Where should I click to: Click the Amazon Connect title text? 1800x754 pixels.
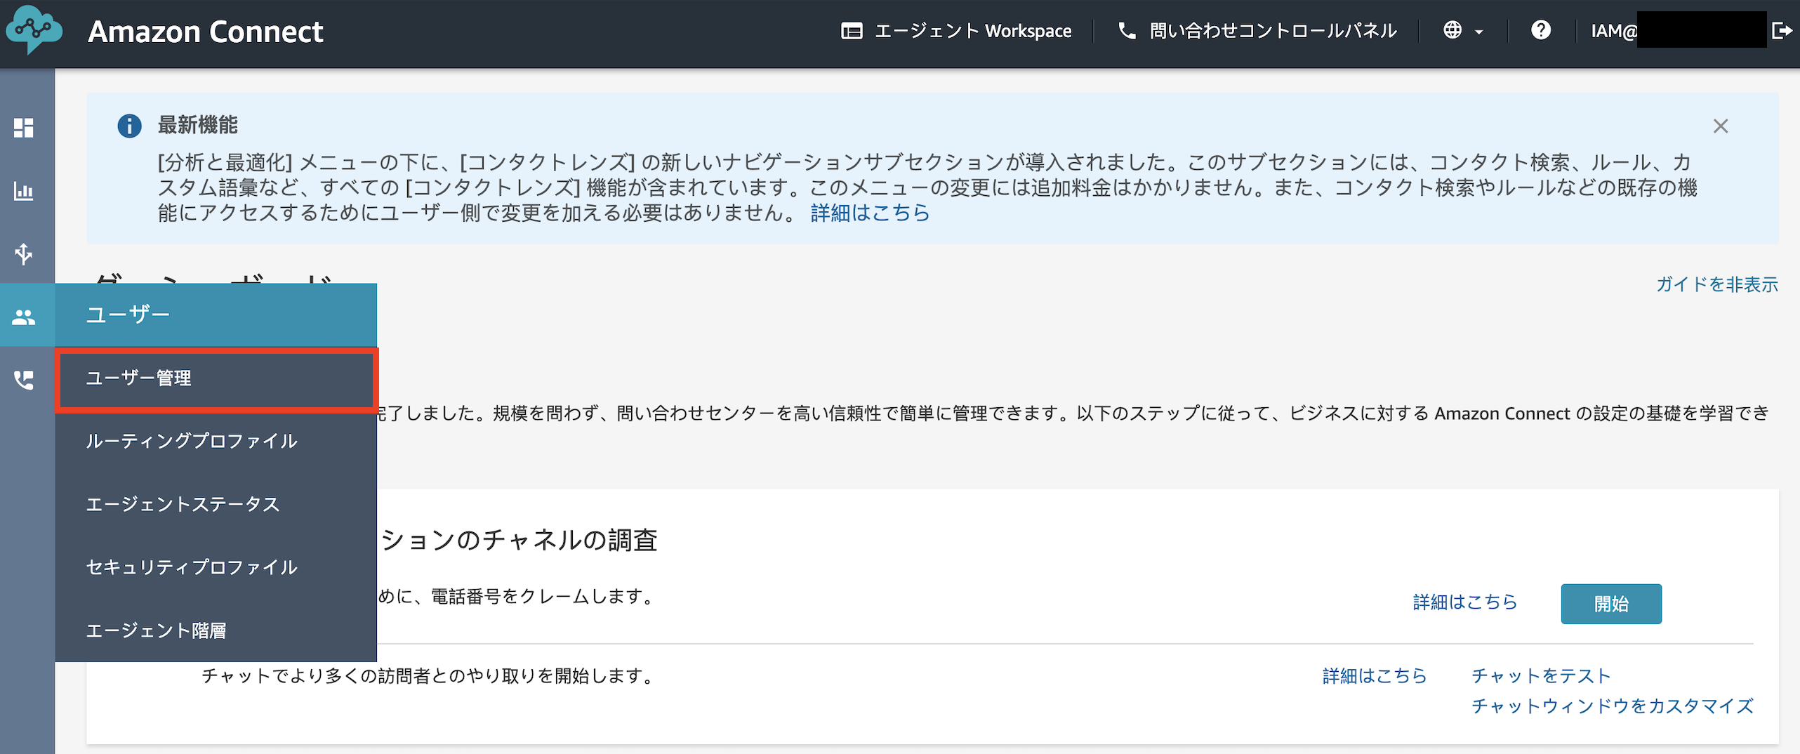pyautogui.click(x=206, y=32)
